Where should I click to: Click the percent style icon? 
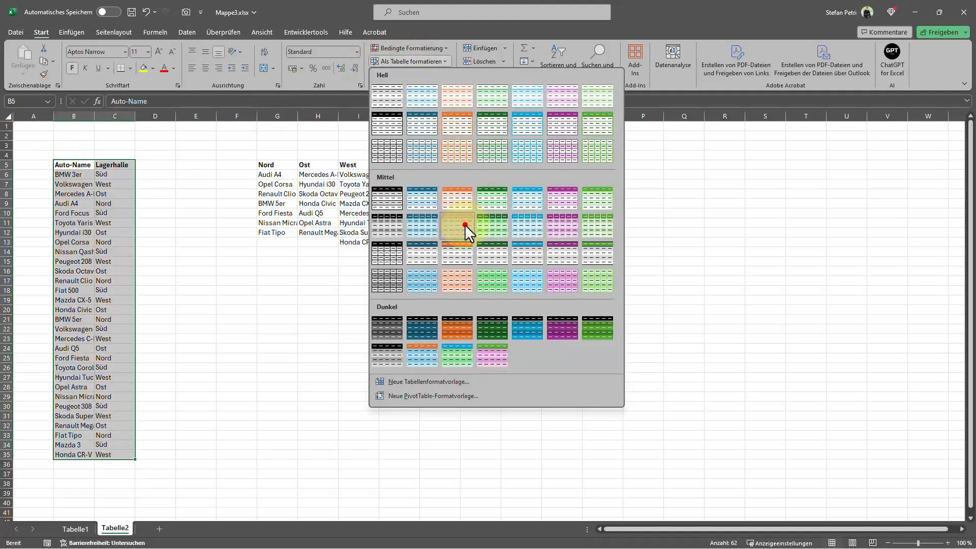coord(313,68)
